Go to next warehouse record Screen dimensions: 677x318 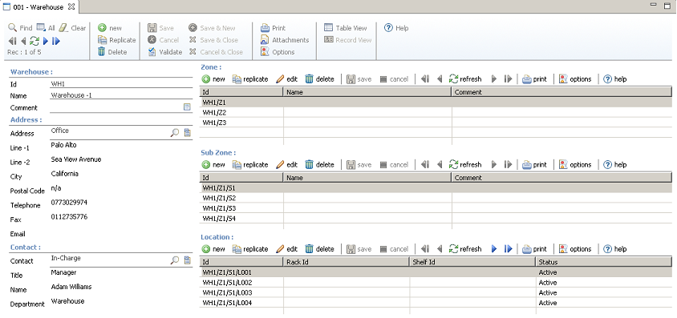46,41
